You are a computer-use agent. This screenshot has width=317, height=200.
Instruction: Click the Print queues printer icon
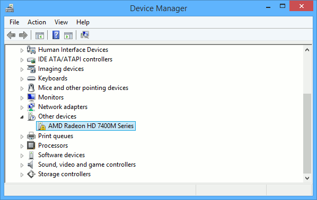click(31, 136)
